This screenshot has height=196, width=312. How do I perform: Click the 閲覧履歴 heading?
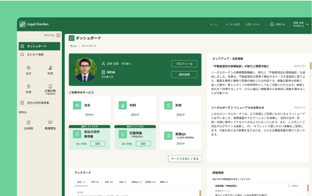point(218,173)
